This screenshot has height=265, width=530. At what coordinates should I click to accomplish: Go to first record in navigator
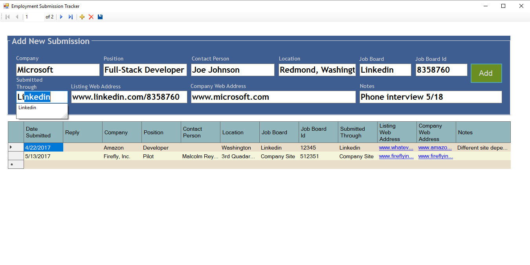tap(7, 17)
